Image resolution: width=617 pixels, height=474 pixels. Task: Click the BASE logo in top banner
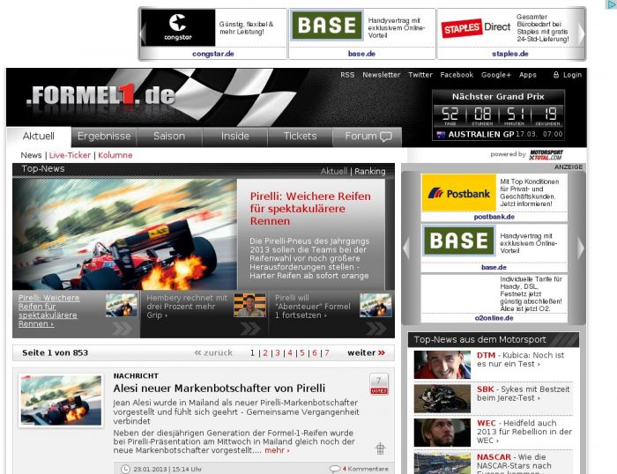point(327,26)
